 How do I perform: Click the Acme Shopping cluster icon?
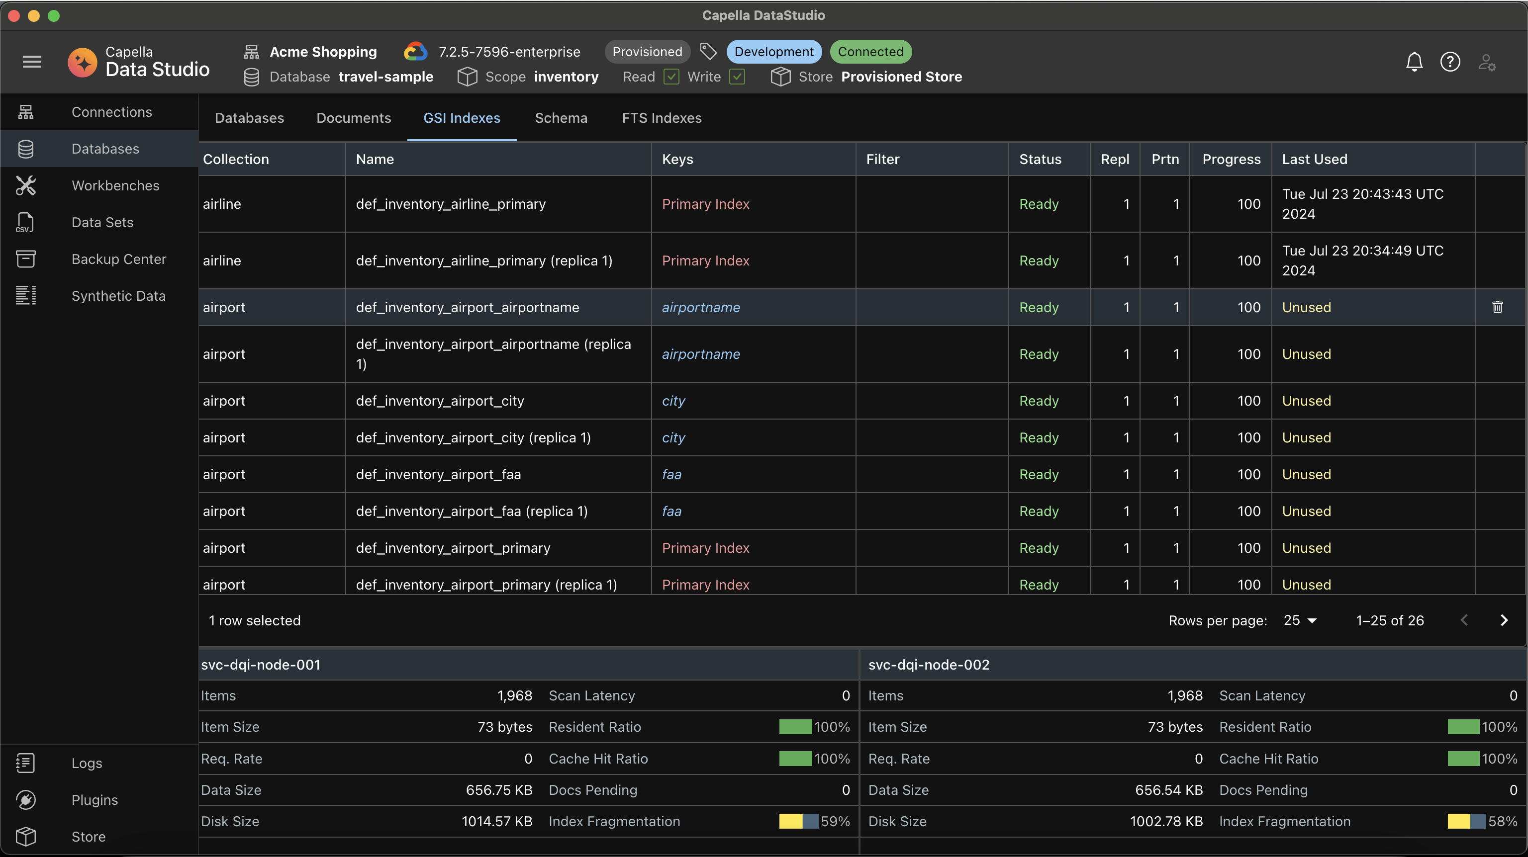252,52
